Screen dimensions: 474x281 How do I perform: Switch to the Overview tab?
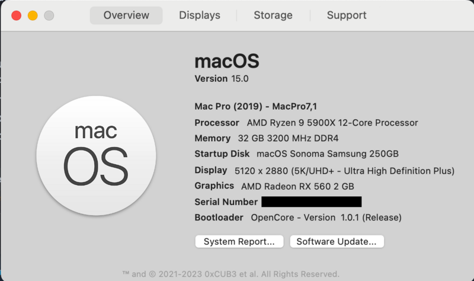[126, 15]
